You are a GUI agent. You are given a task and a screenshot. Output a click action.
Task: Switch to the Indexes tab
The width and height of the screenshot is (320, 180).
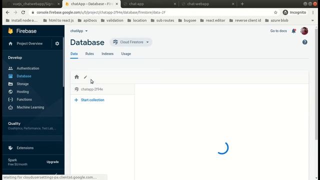click(x=107, y=53)
